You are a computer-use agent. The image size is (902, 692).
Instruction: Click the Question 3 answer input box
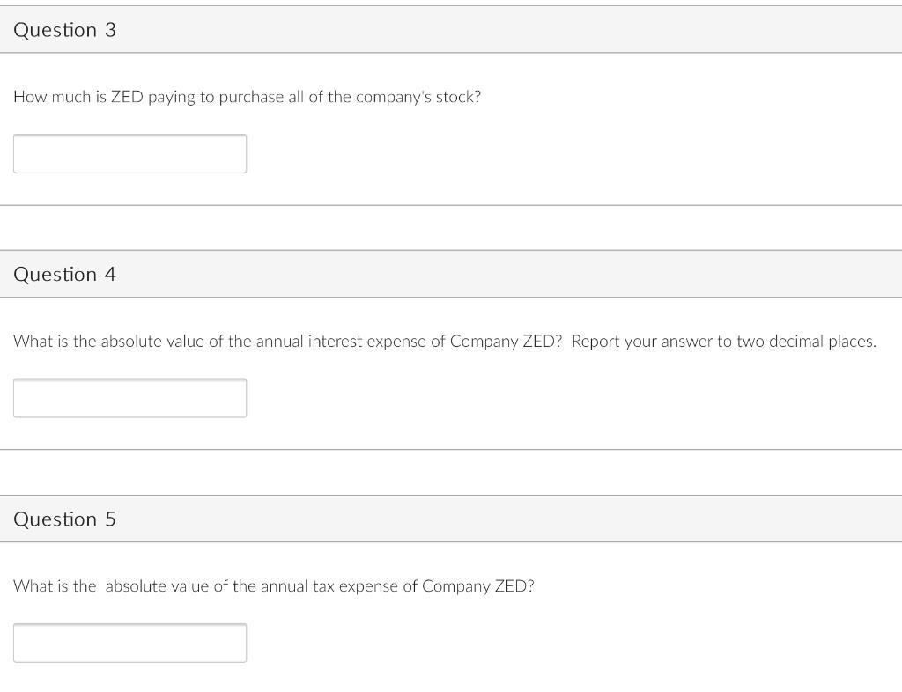point(129,154)
